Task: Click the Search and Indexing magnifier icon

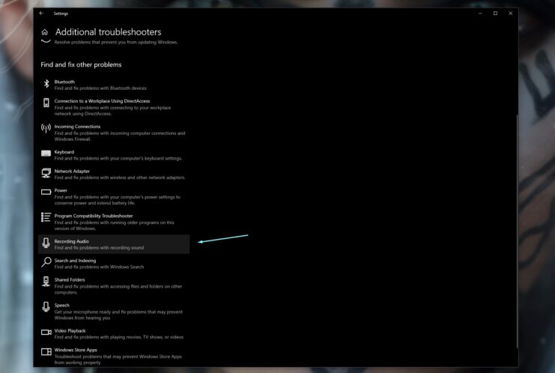Action: (x=46, y=262)
